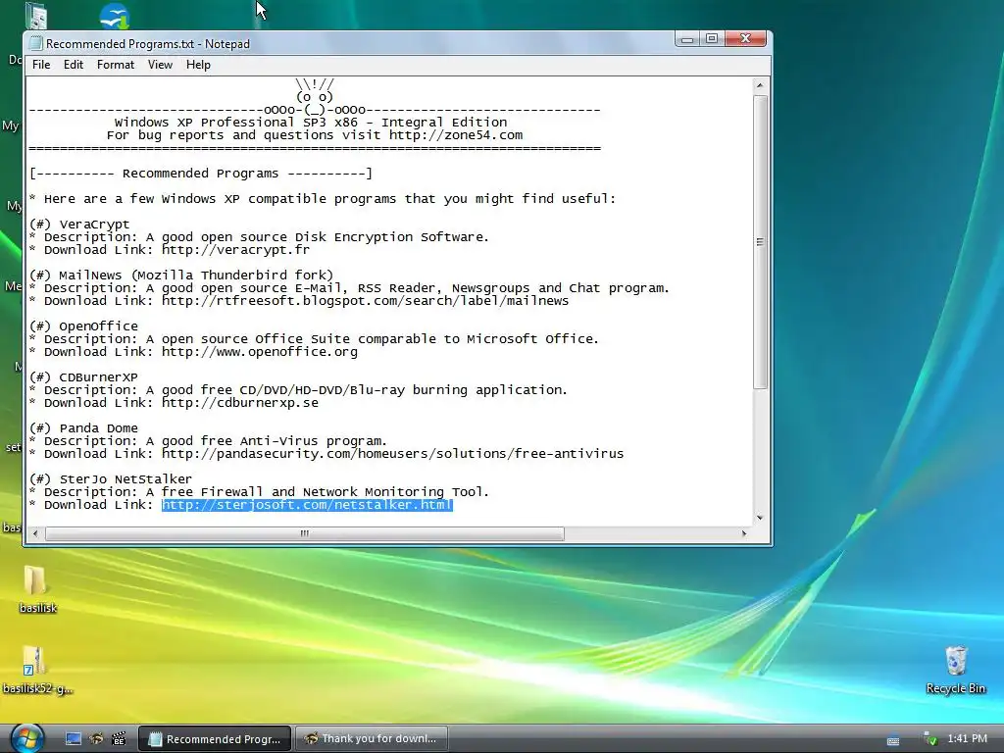This screenshot has width=1004, height=753.
Task: Click the (#) Panda Dome heading line
Action: click(83, 428)
